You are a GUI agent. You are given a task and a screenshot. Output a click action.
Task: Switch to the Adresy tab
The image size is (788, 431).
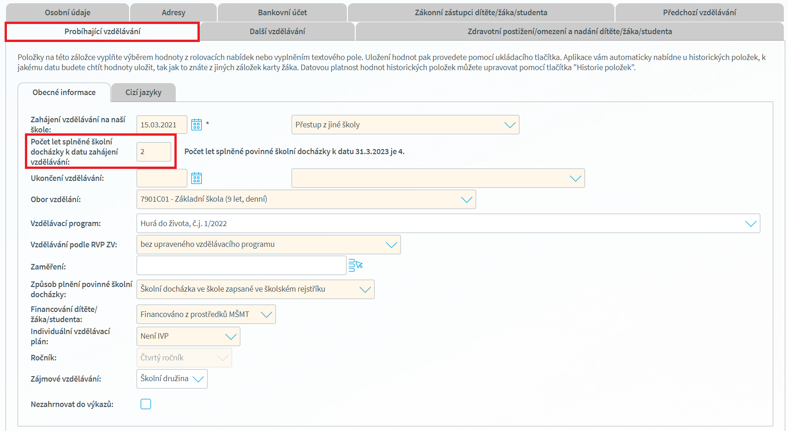click(173, 12)
